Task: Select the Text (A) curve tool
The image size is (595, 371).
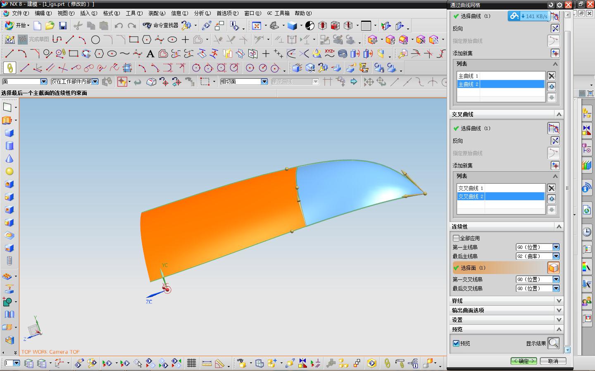Action: click(150, 54)
